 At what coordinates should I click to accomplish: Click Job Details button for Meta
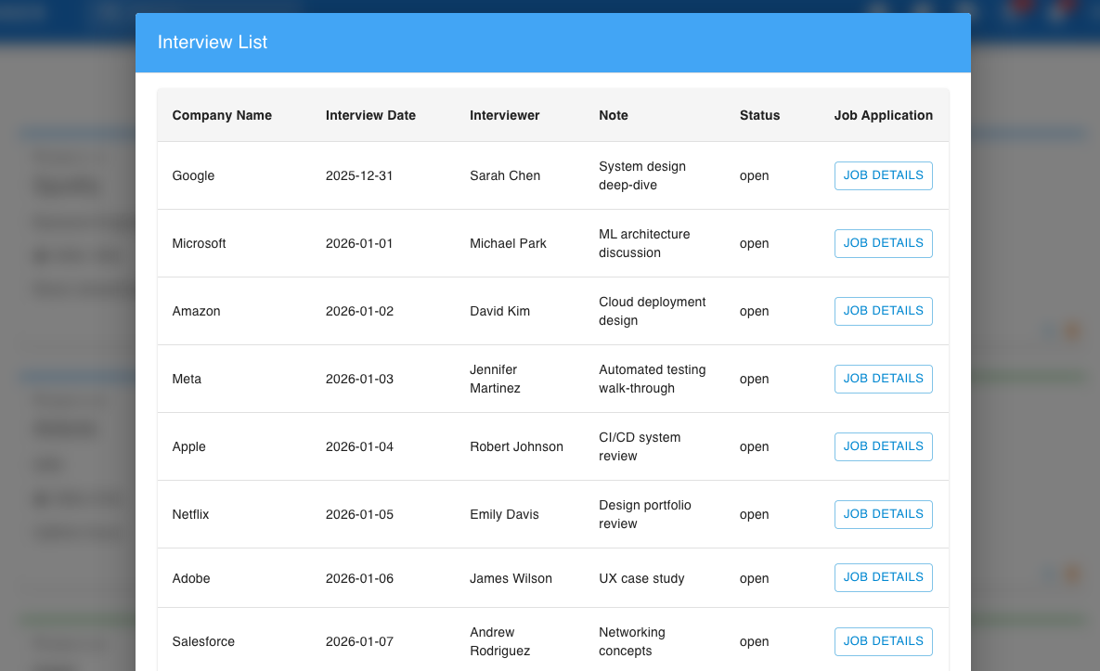[x=883, y=379]
